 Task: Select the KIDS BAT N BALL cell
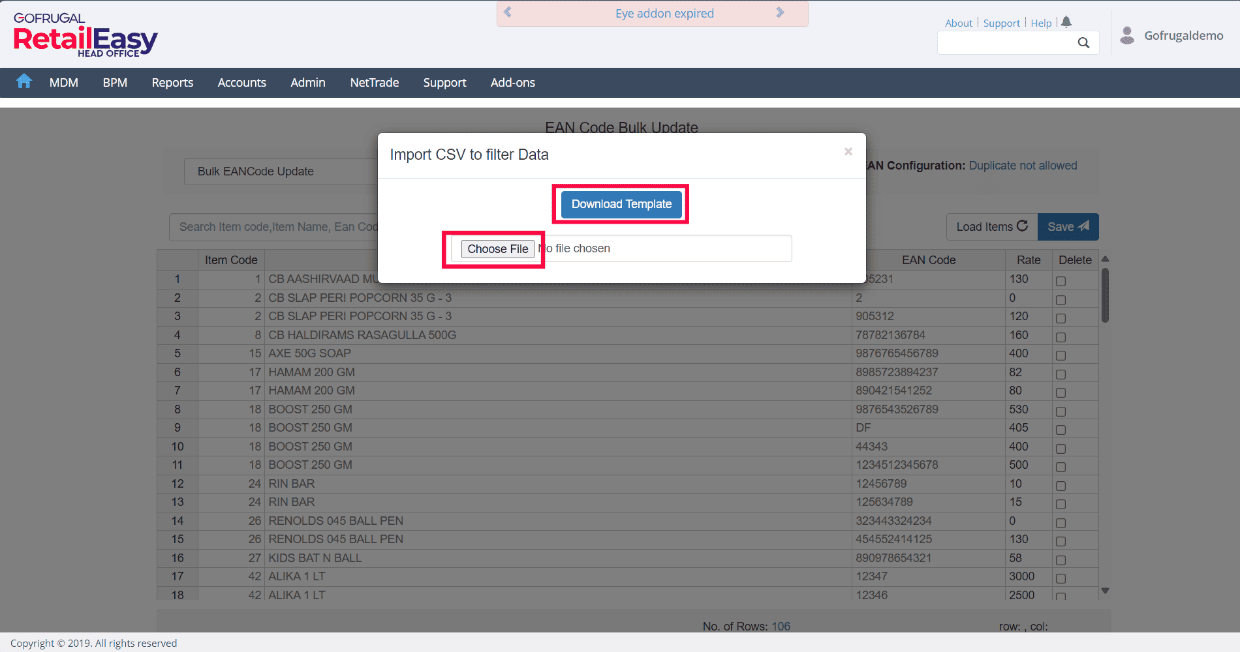(558, 558)
